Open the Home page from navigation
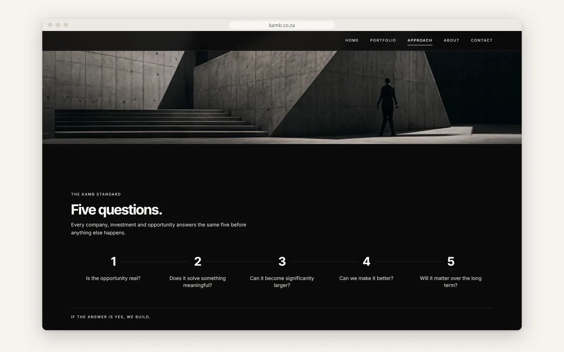 coord(352,40)
